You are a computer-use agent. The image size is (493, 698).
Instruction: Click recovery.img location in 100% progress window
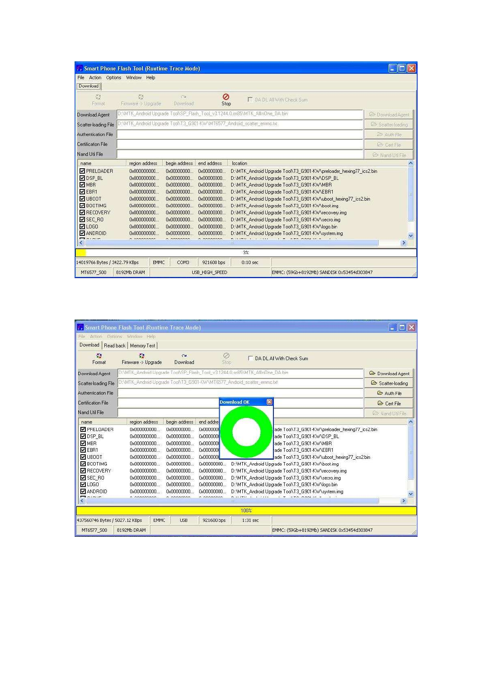(289, 471)
